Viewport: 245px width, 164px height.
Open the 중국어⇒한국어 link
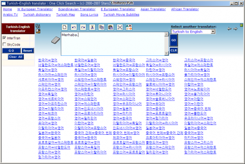pos(85,138)
